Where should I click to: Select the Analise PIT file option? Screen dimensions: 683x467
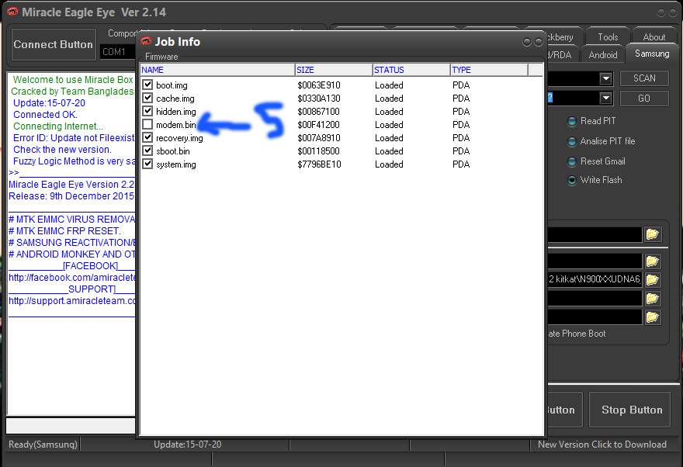tap(572, 141)
